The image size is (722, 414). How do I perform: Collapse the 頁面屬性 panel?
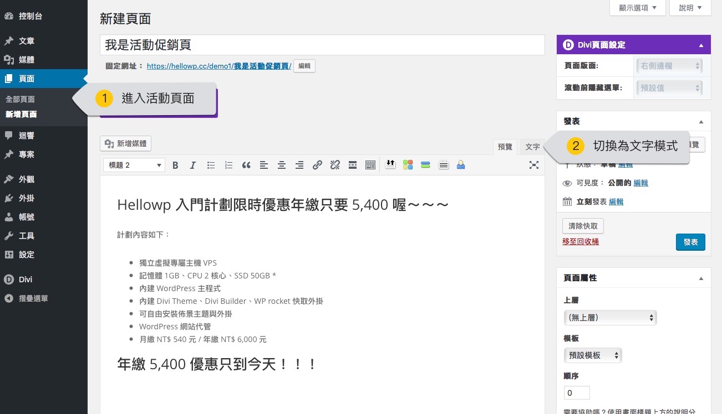coord(701,278)
